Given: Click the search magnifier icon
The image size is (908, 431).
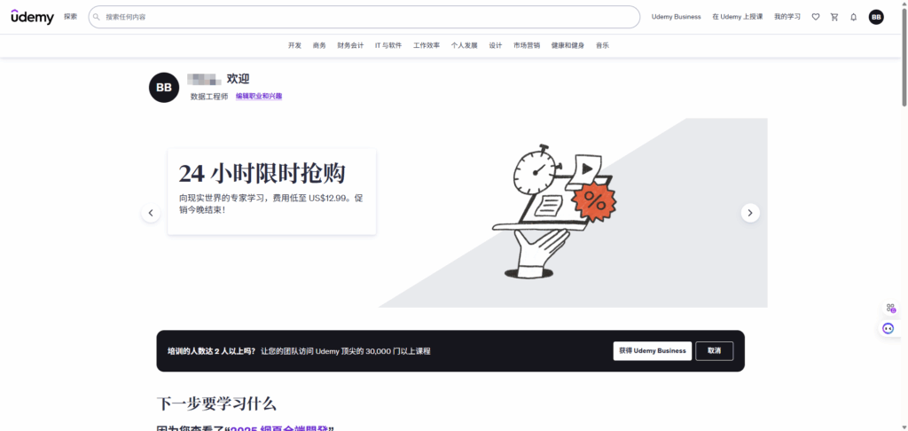Looking at the screenshot, I should (x=97, y=17).
